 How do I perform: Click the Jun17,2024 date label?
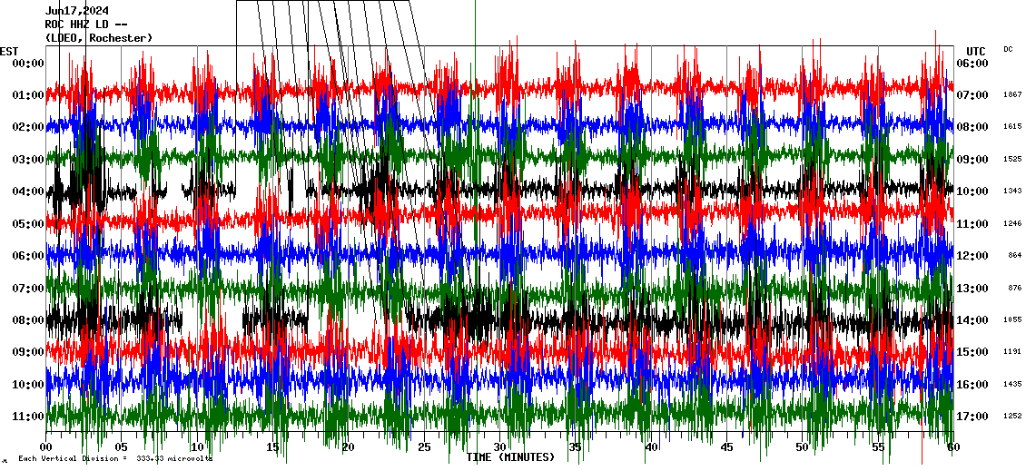pyautogui.click(x=77, y=11)
